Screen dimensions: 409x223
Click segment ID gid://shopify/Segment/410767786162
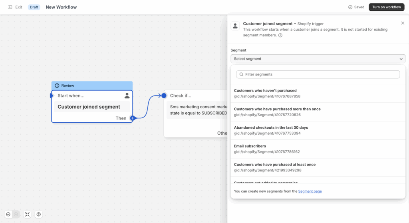pyautogui.click(x=267, y=152)
